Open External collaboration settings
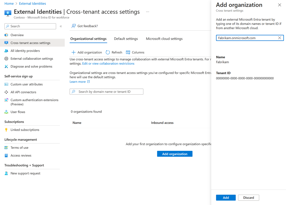The height and width of the screenshot is (205, 286). pyautogui.click(x=30, y=58)
